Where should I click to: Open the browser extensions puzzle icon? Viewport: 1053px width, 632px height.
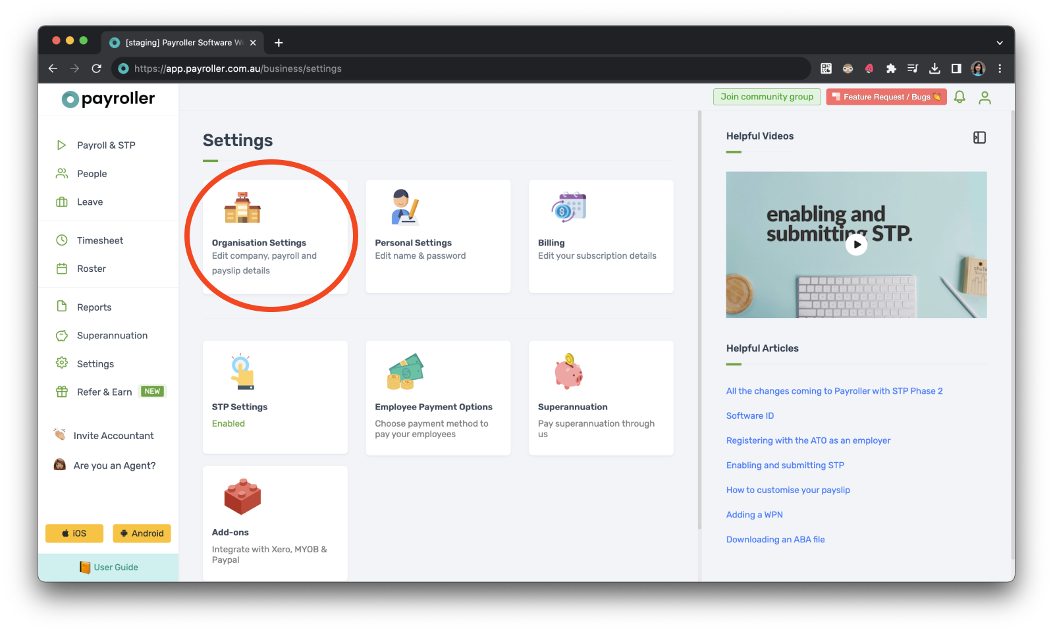click(x=891, y=68)
